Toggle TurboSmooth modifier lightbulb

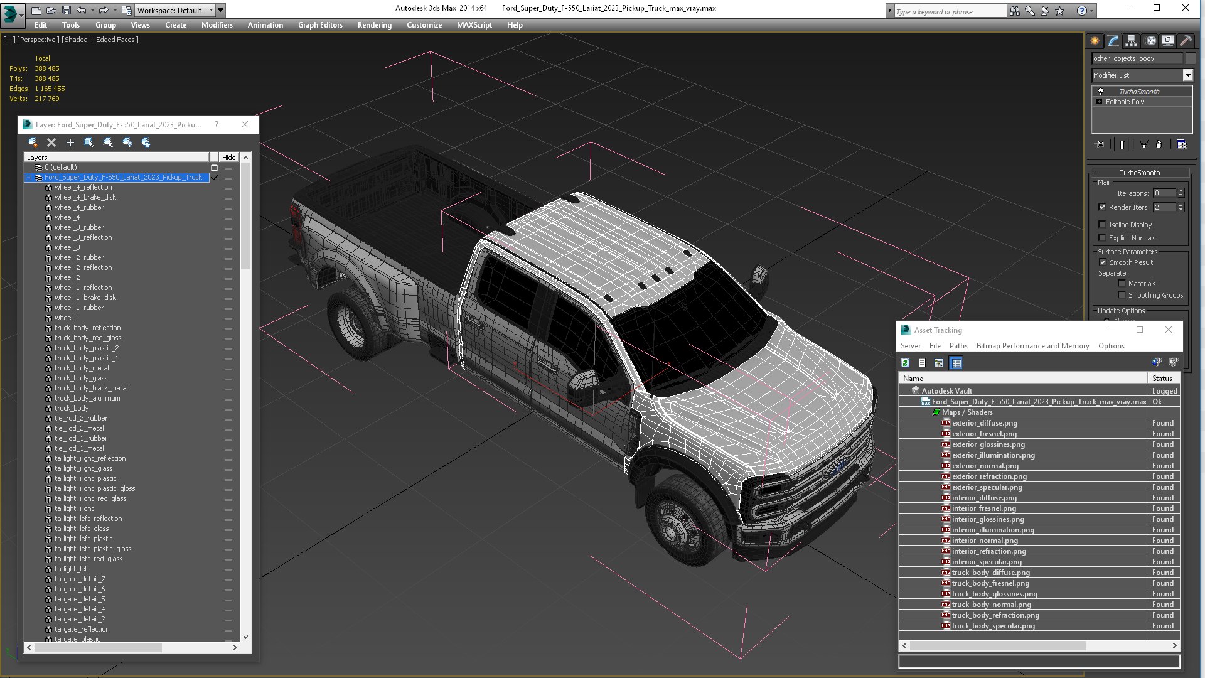(x=1100, y=92)
